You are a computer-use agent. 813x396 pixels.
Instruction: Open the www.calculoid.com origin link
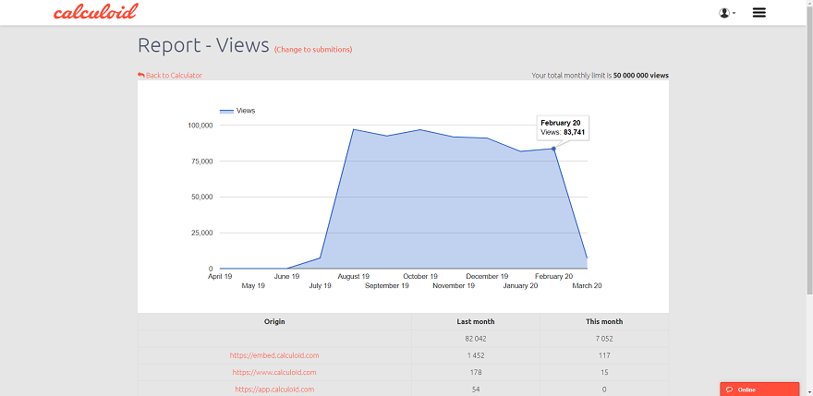[274, 372]
